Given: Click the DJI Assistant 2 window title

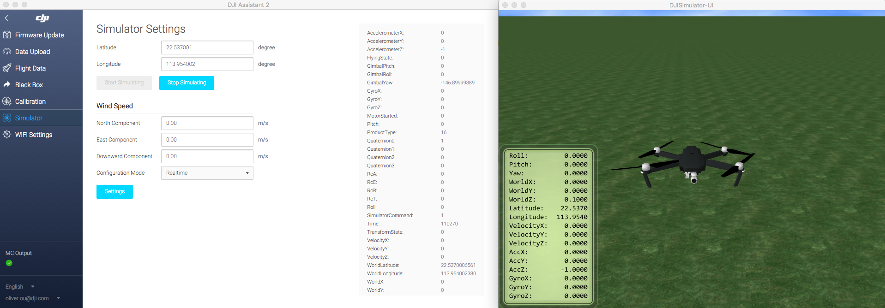Looking at the screenshot, I should 248,5.
